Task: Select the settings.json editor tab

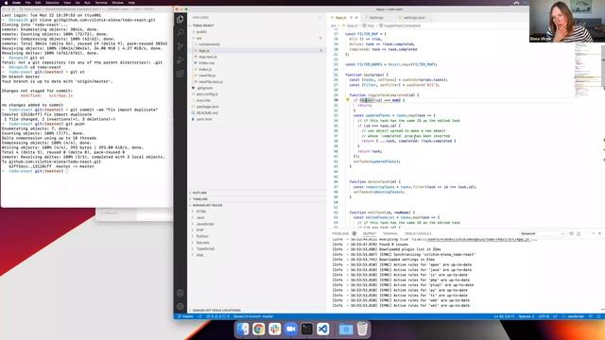Action: [414, 18]
